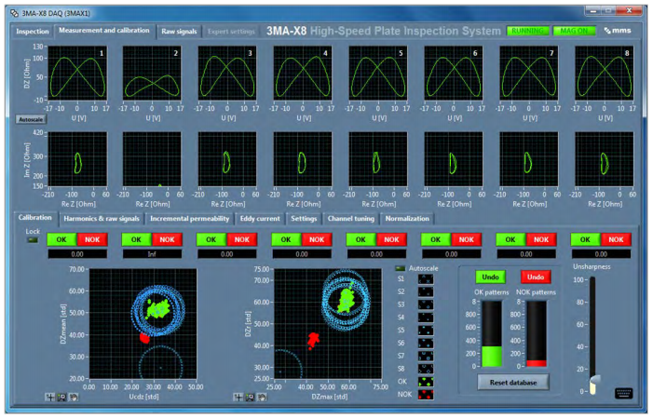Switch to the Raw signals tab

pos(179,32)
